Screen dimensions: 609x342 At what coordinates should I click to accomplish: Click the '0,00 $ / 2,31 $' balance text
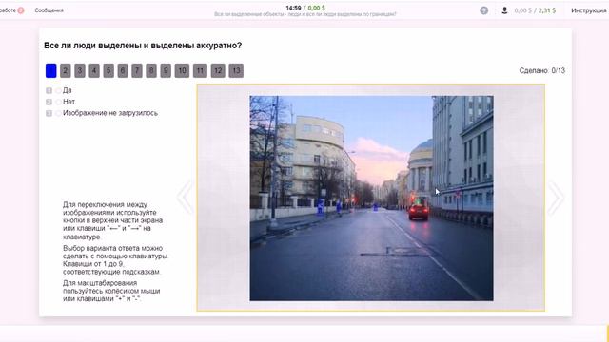pos(535,10)
